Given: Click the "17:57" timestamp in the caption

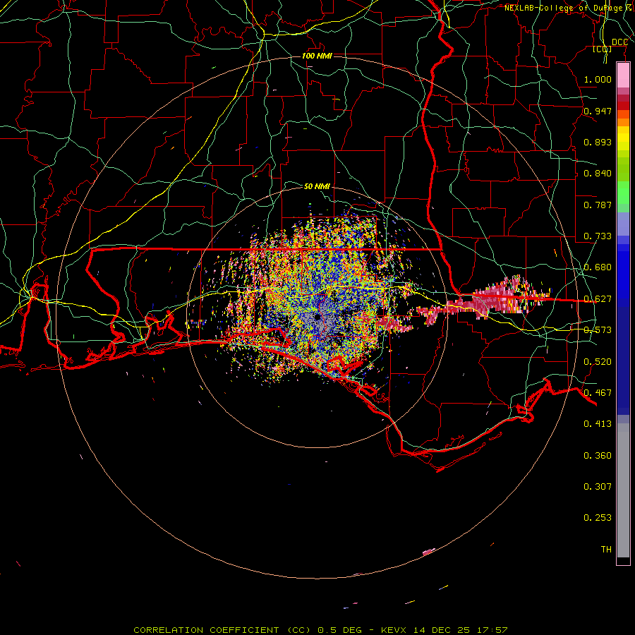Looking at the screenshot, I should tap(492, 630).
